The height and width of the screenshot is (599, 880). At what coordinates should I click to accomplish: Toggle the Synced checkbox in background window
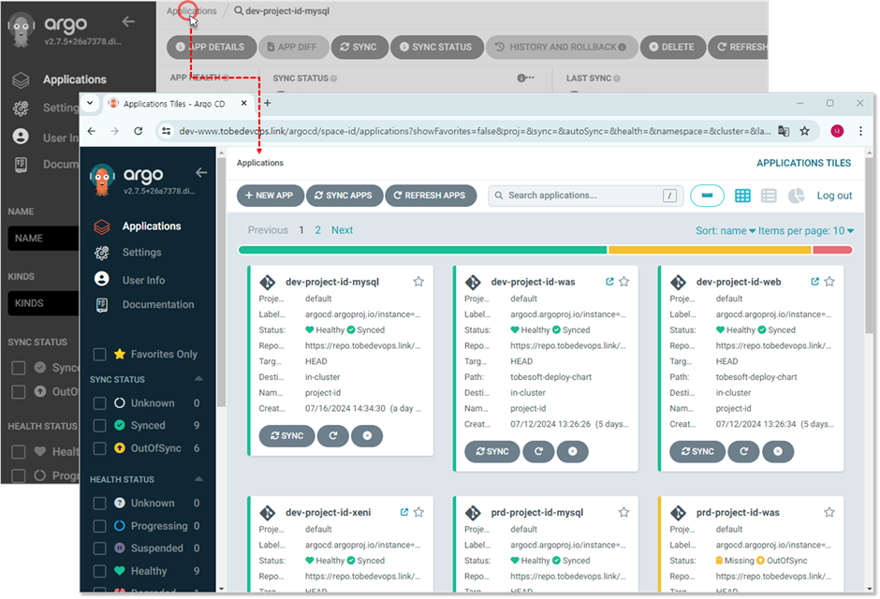pos(19,368)
